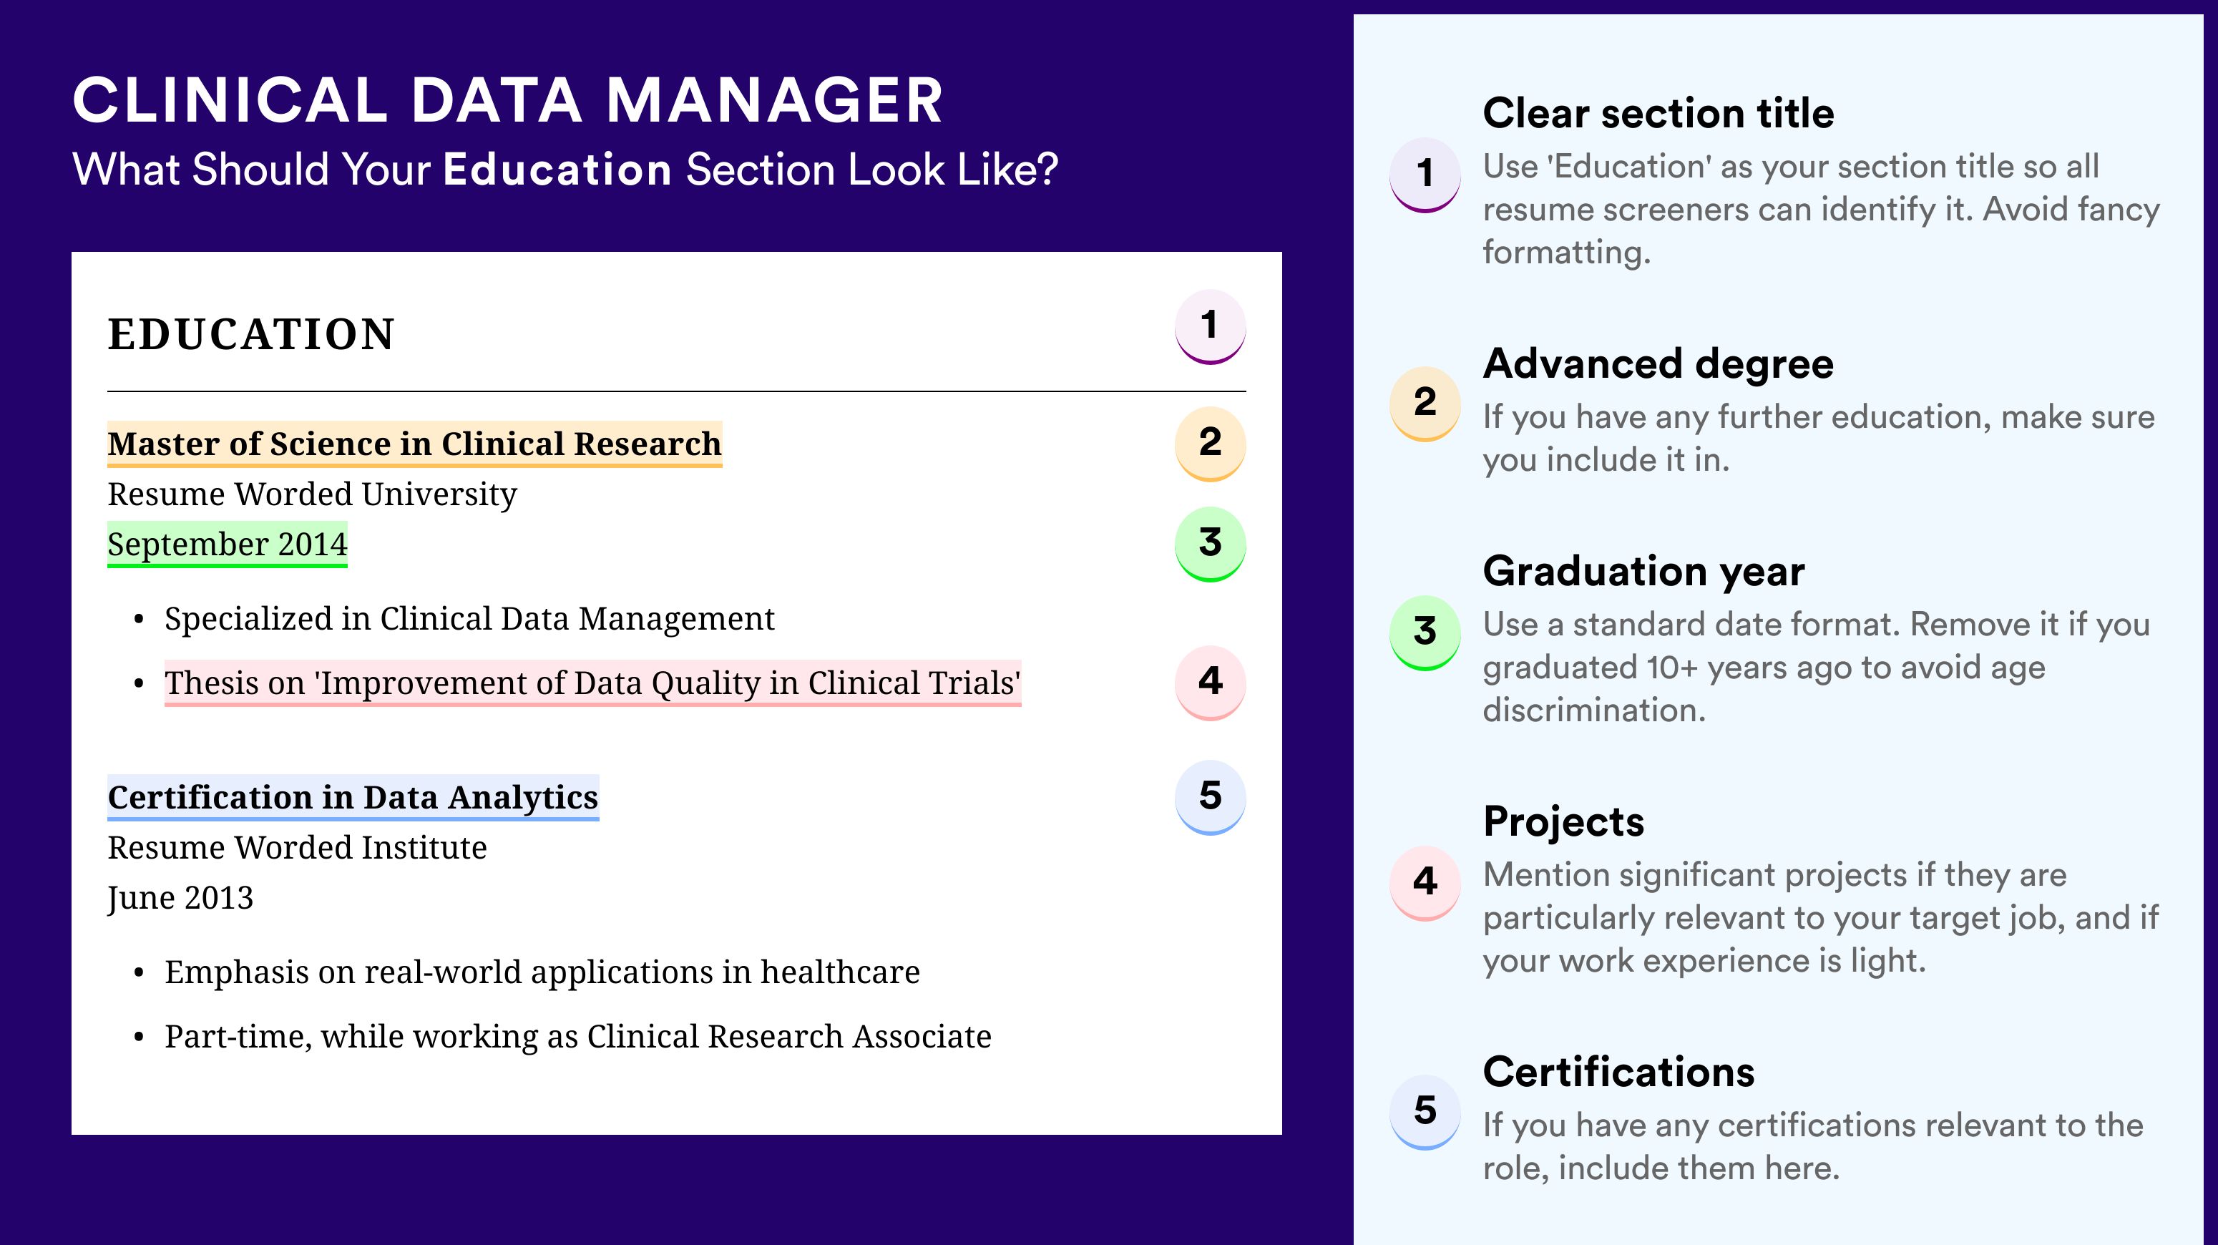Click the CLINICAL DATA MANAGER title
The height and width of the screenshot is (1245, 2218).
508,100
